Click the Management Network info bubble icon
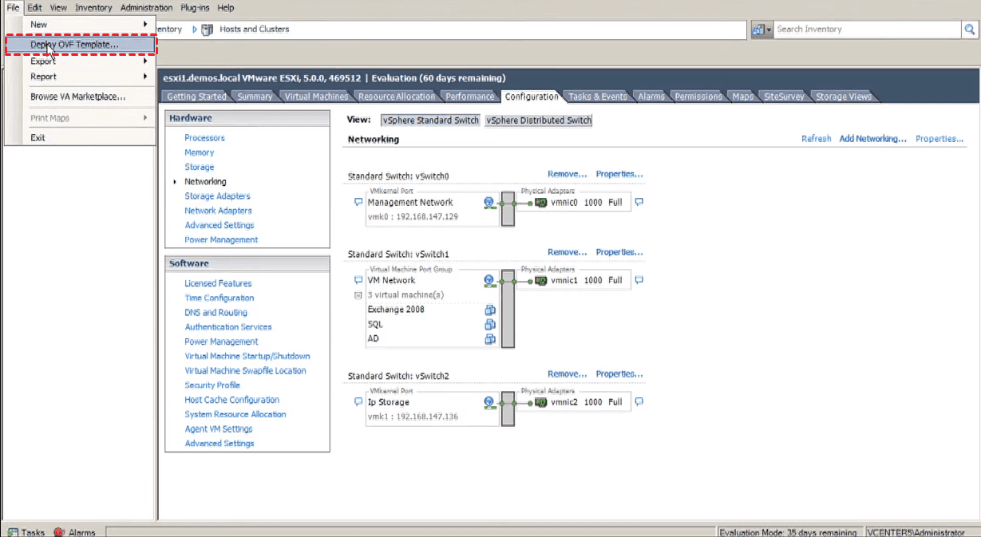 pyautogui.click(x=358, y=202)
